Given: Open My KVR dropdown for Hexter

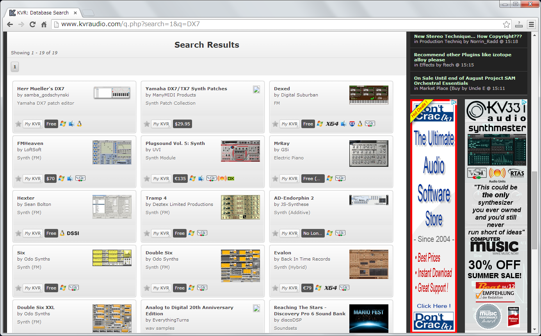Looking at the screenshot, I should pyautogui.click(x=33, y=233).
